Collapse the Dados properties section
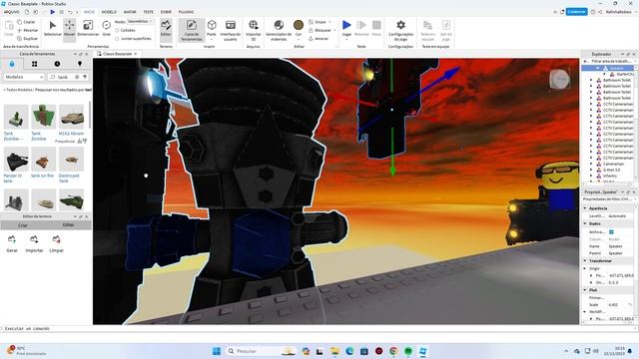This screenshot has width=639, height=359. [x=586, y=223]
